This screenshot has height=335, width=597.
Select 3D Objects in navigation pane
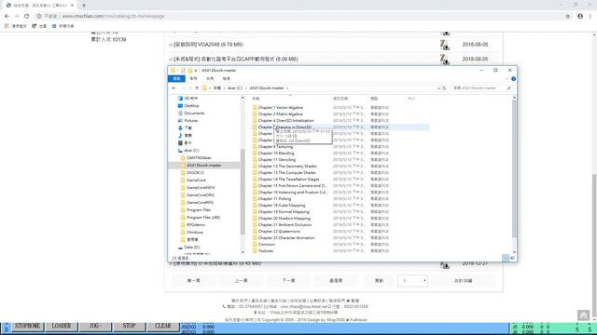point(187,99)
